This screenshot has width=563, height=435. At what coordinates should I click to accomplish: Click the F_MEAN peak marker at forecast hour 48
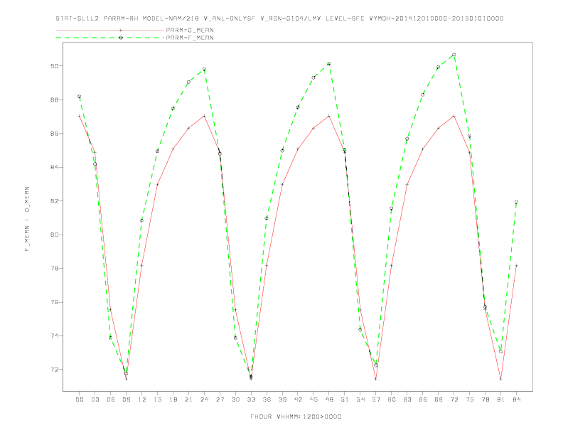tap(329, 64)
